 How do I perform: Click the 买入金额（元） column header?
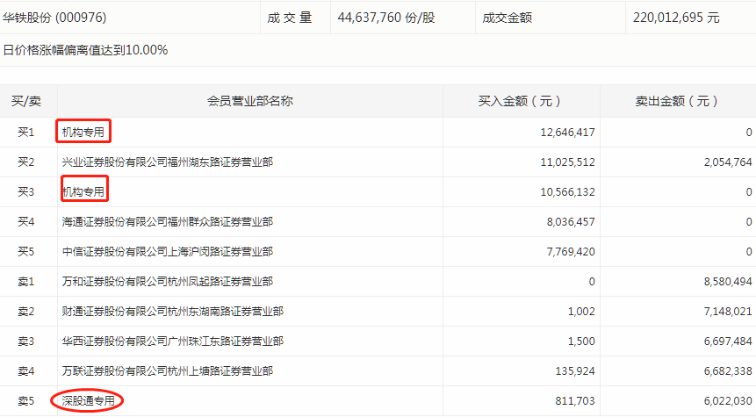tap(522, 101)
